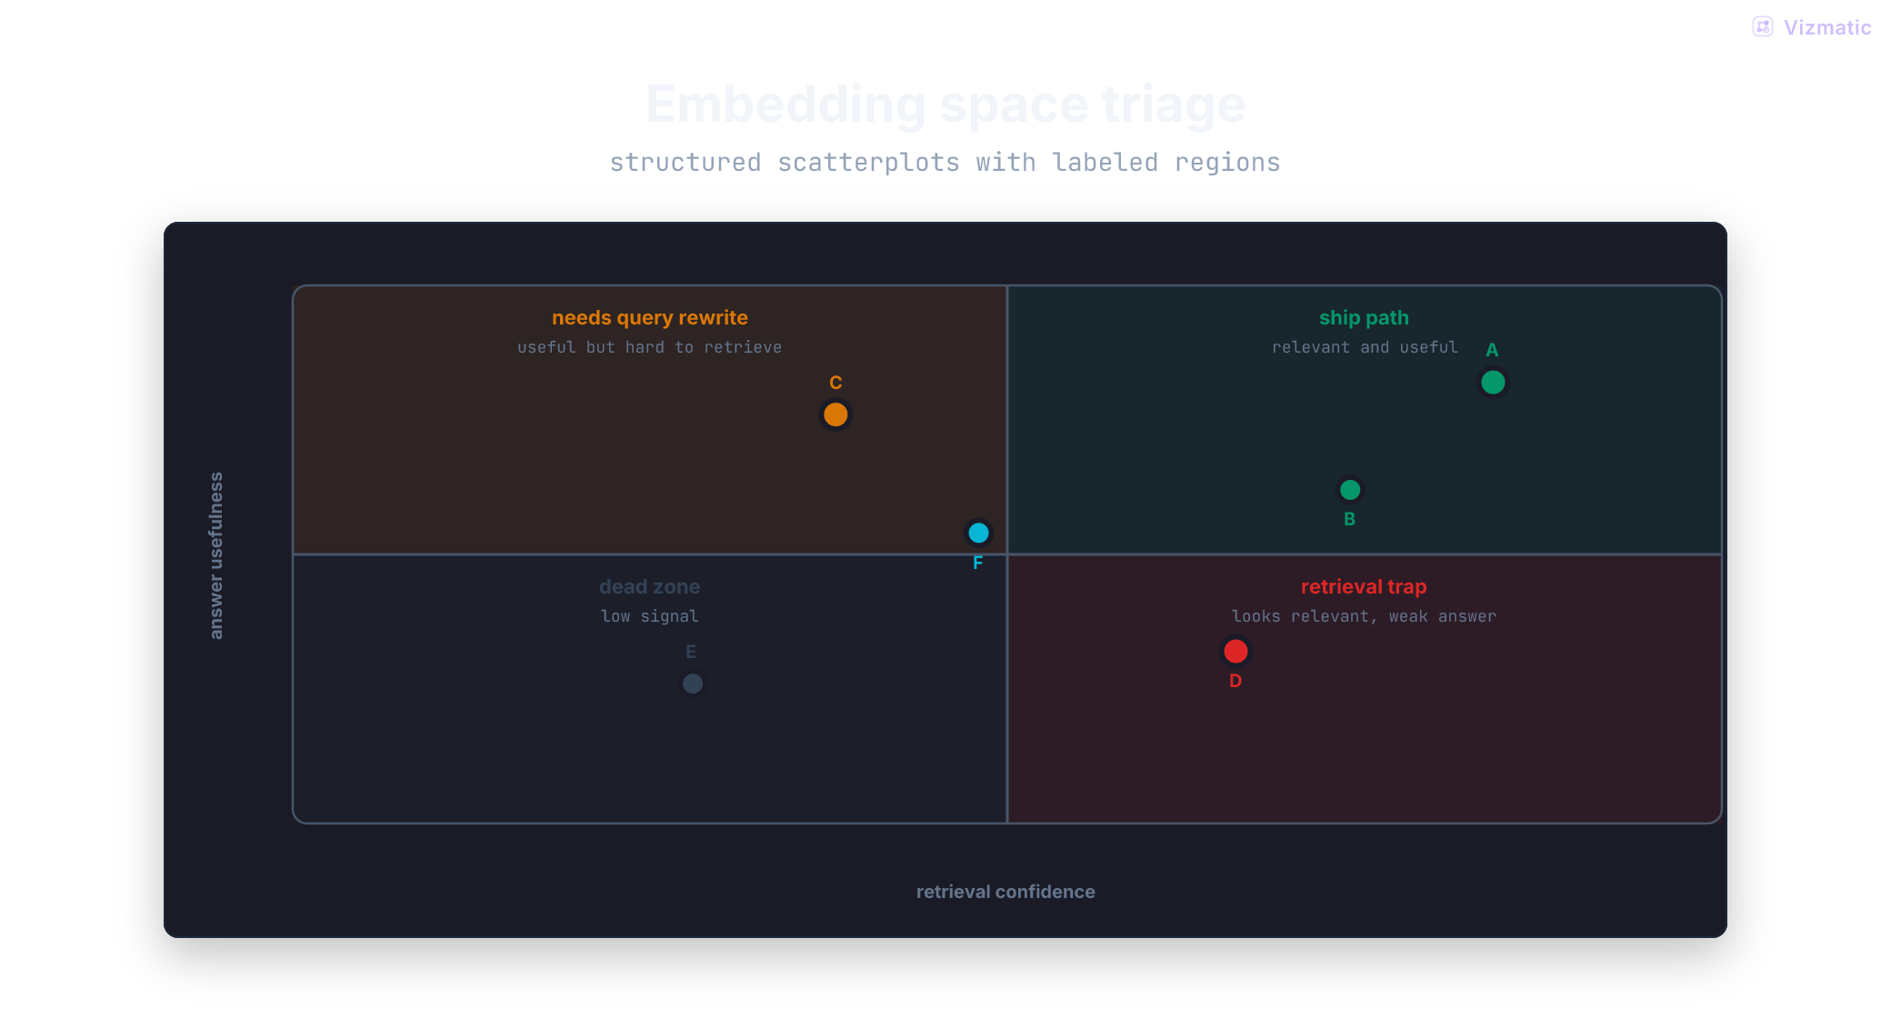Select cyan data point F

(978, 533)
